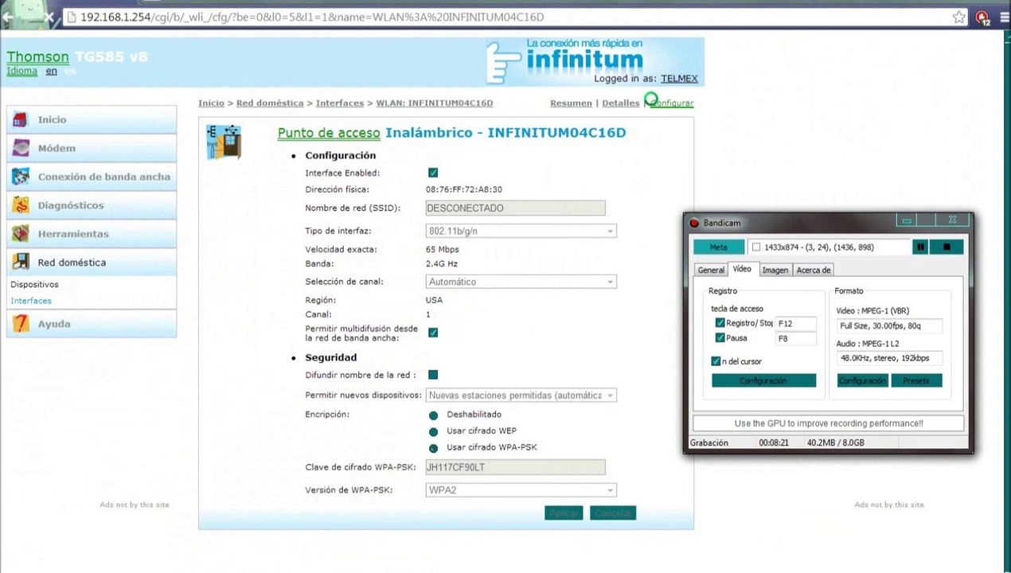This screenshot has width=1011, height=573.
Task: Go to Interfaces in breadcrumb
Action: (340, 103)
